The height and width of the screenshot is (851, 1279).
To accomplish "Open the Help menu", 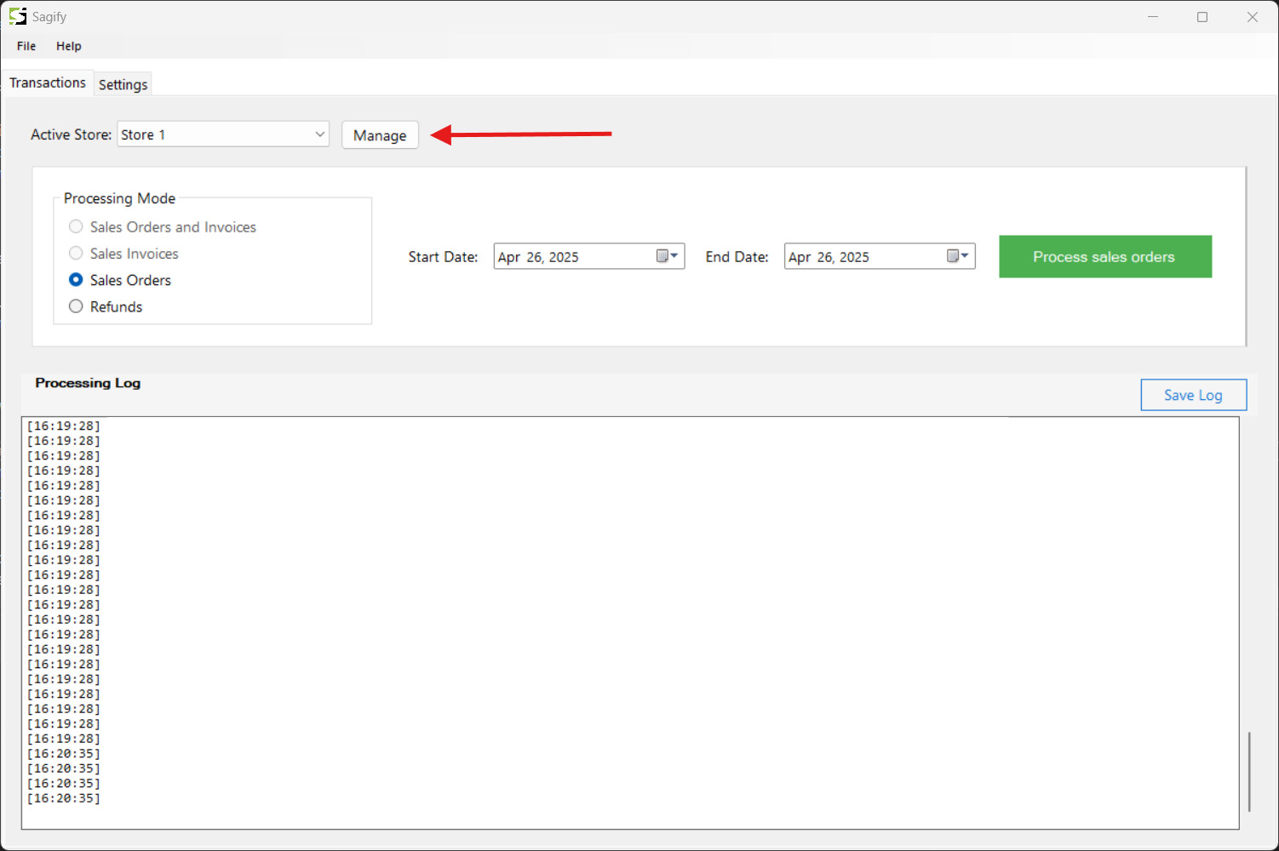I will click(69, 46).
